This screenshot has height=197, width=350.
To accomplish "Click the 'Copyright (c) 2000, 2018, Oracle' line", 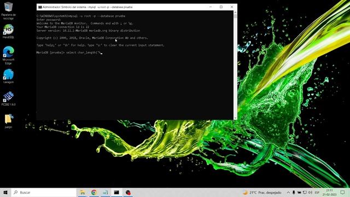I will 92,38.
